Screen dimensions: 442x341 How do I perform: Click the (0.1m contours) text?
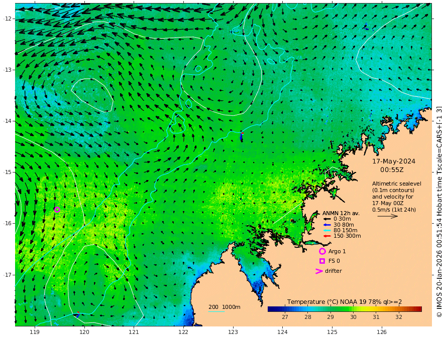tap(393, 190)
